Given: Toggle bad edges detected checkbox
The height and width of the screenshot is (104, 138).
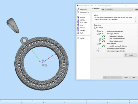Looking at the screenshot, I should point(97,34).
